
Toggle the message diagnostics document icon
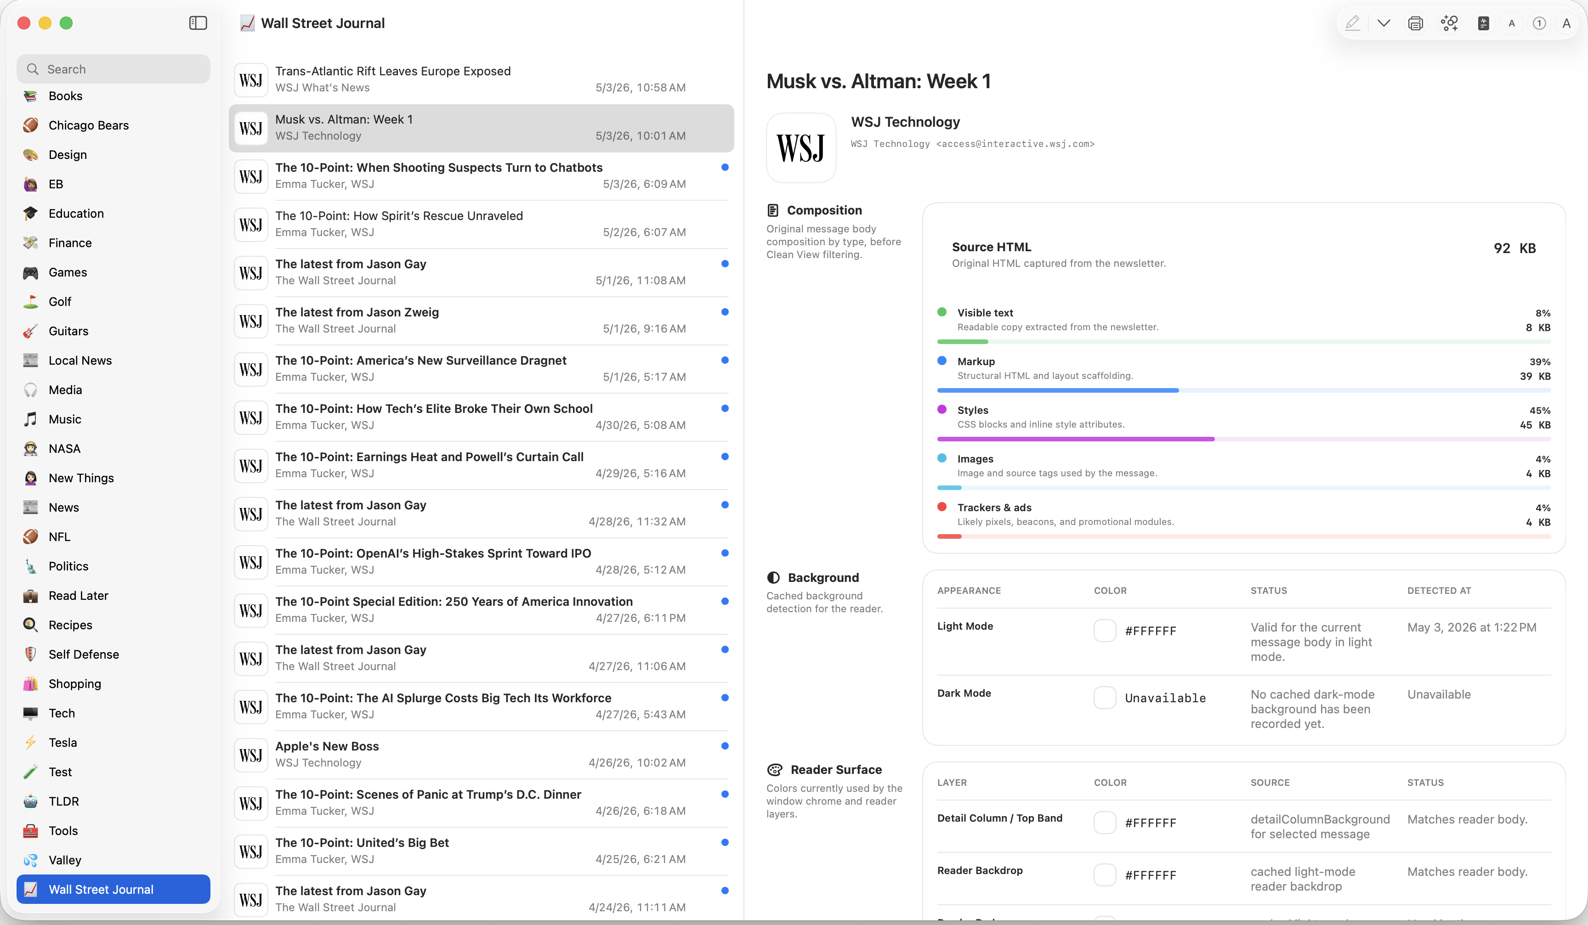click(x=1483, y=23)
